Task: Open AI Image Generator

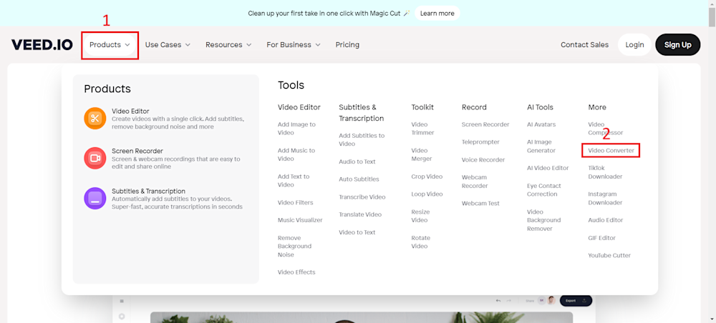Action: click(x=541, y=146)
